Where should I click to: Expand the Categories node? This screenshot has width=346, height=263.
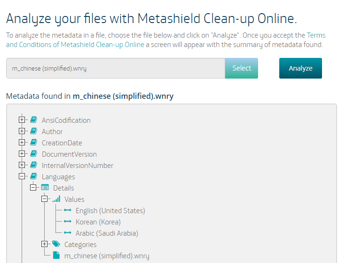tap(44, 244)
